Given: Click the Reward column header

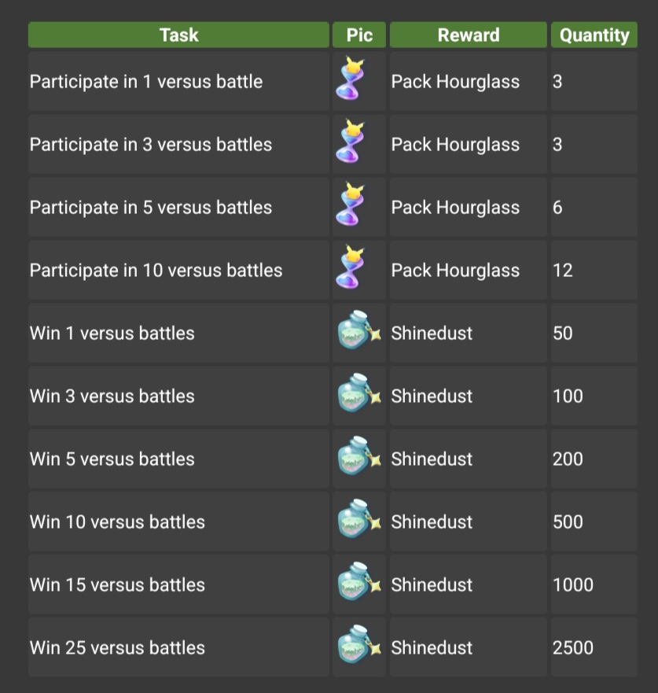Looking at the screenshot, I should (468, 35).
